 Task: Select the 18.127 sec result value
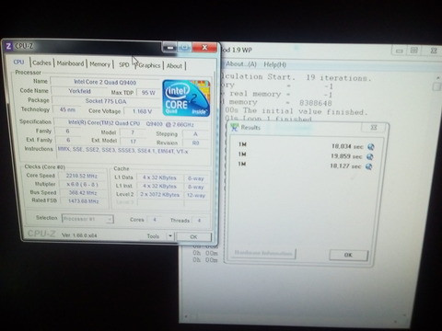(345, 166)
